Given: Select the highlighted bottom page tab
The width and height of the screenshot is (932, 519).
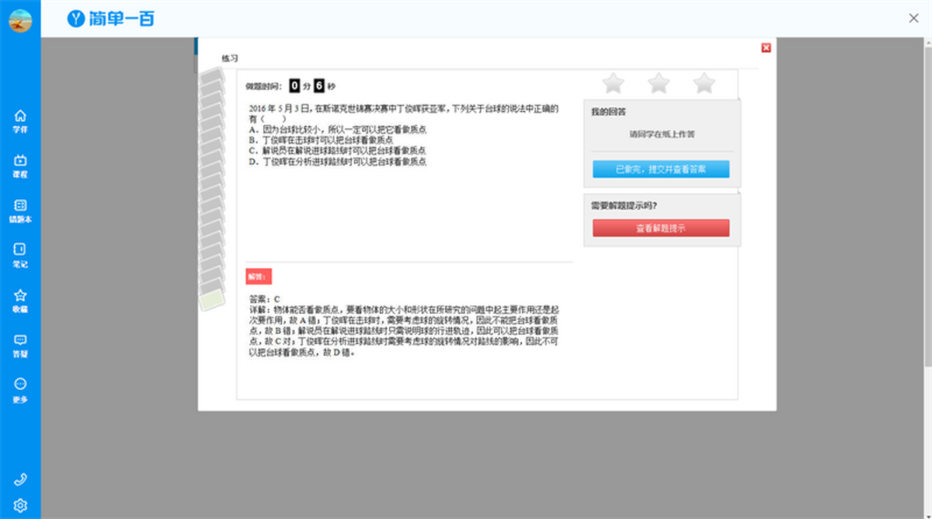Looking at the screenshot, I should point(211,301).
